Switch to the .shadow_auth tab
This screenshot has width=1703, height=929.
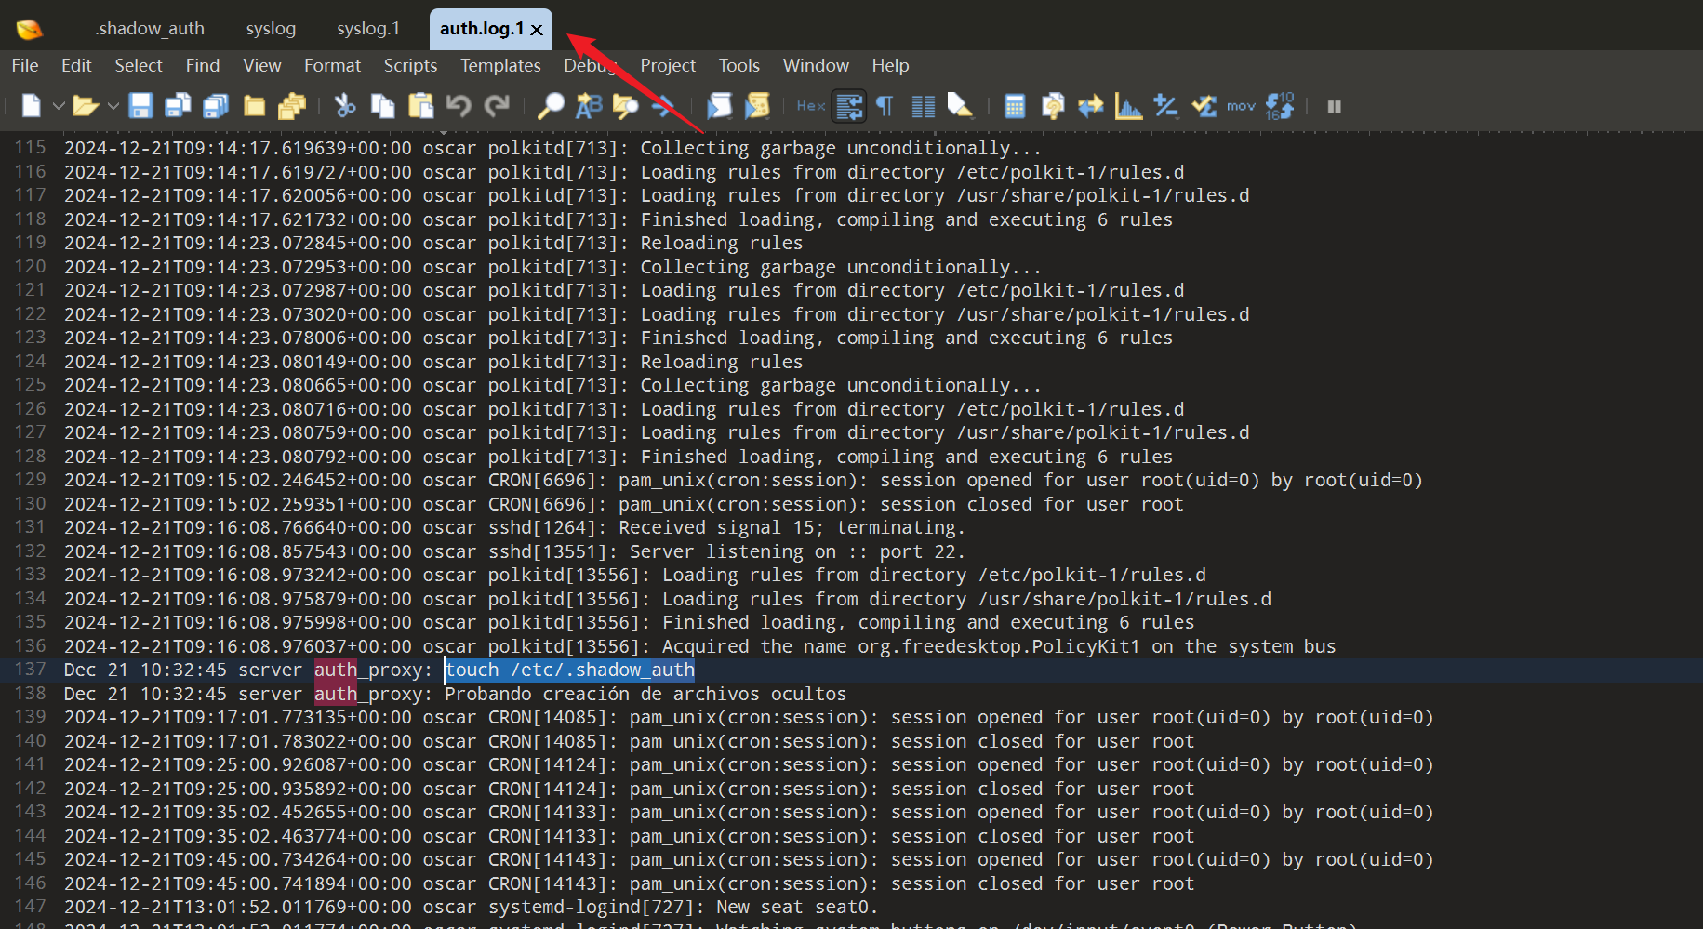tap(150, 29)
